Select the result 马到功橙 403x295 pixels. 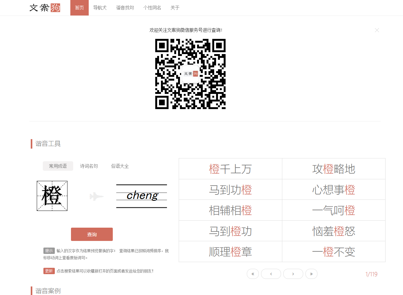[x=230, y=189]
